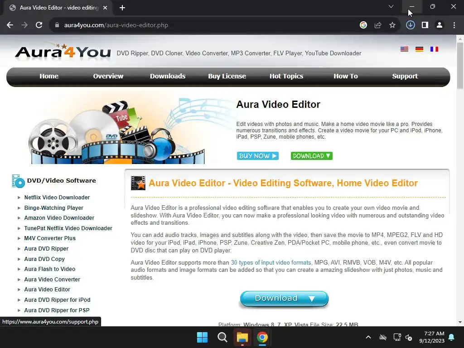Viewport: 464px width, 348px height.
Task: Switch site language to German flag
Action: pos(419,49)
